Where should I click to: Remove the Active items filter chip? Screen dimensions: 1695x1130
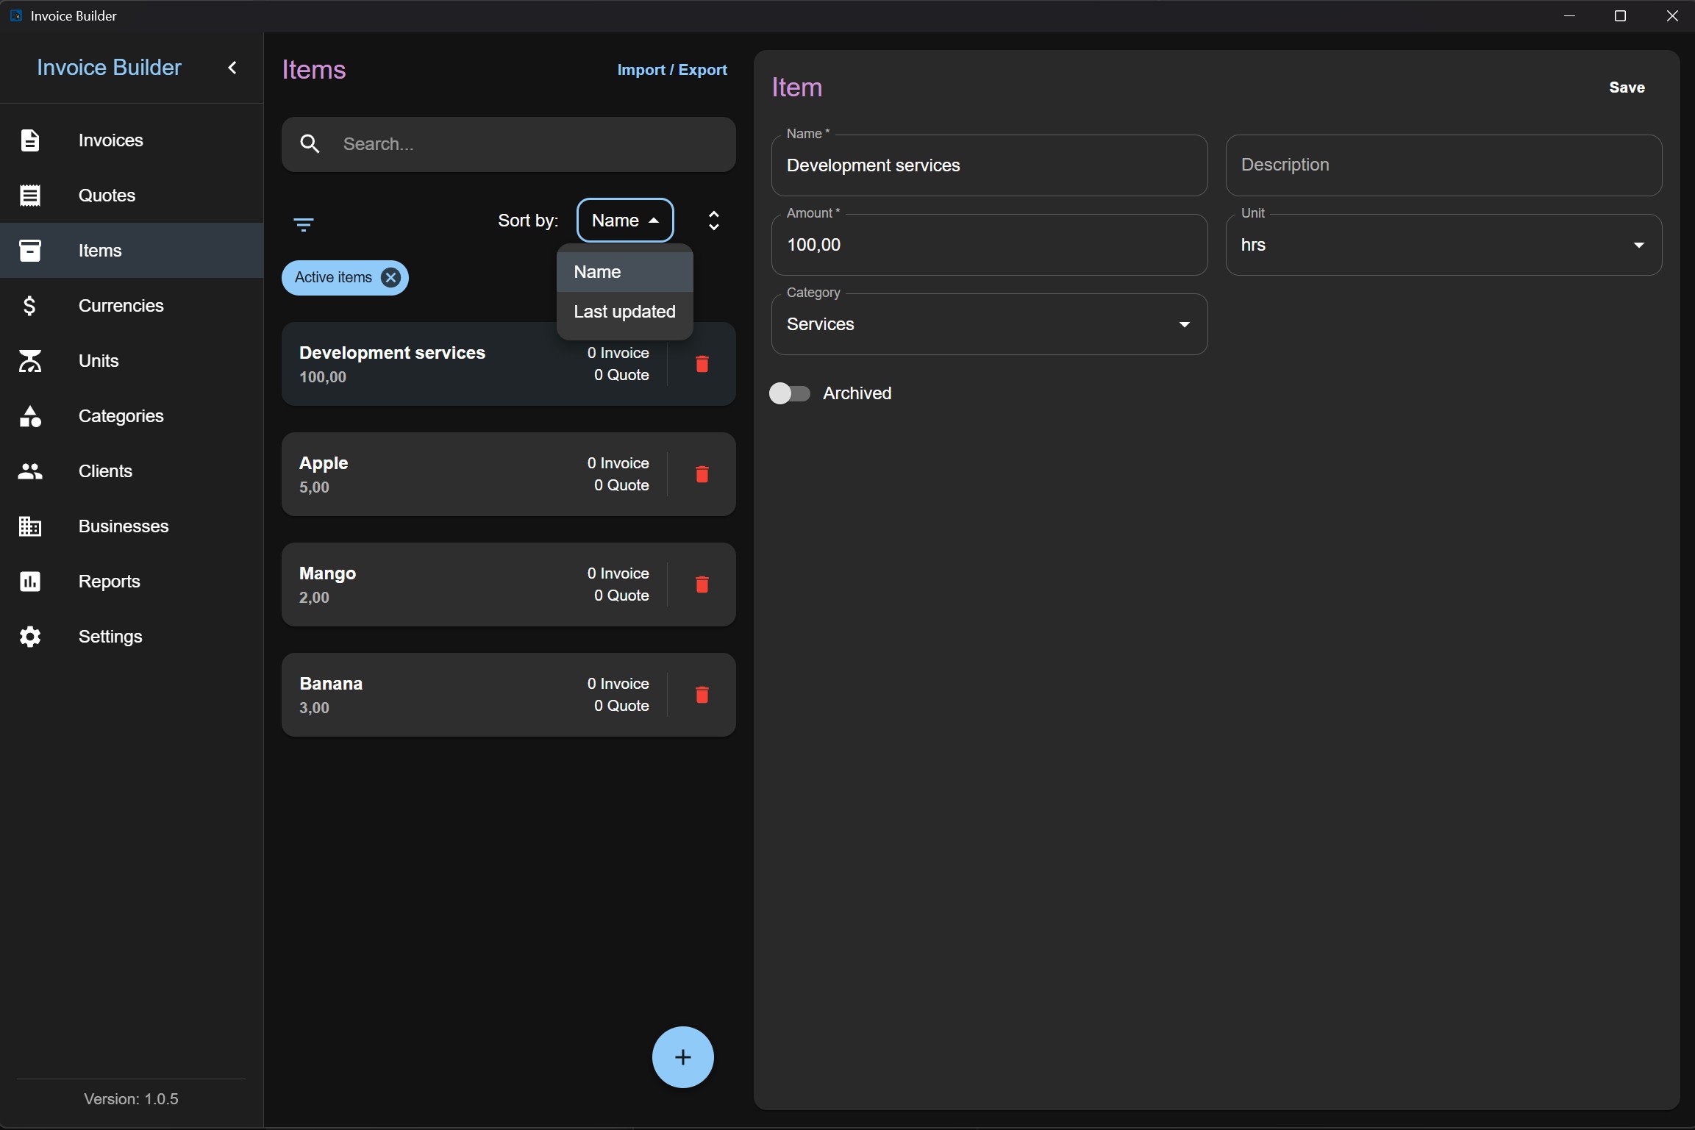point(391,278)
